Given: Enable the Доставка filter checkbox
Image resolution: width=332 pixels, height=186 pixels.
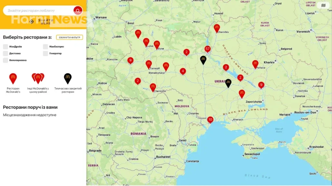Looking at the screenshot, I should click(x=5, y=53).
